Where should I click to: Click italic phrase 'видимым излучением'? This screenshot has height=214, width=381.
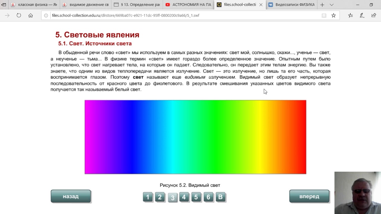pos(210,77)
